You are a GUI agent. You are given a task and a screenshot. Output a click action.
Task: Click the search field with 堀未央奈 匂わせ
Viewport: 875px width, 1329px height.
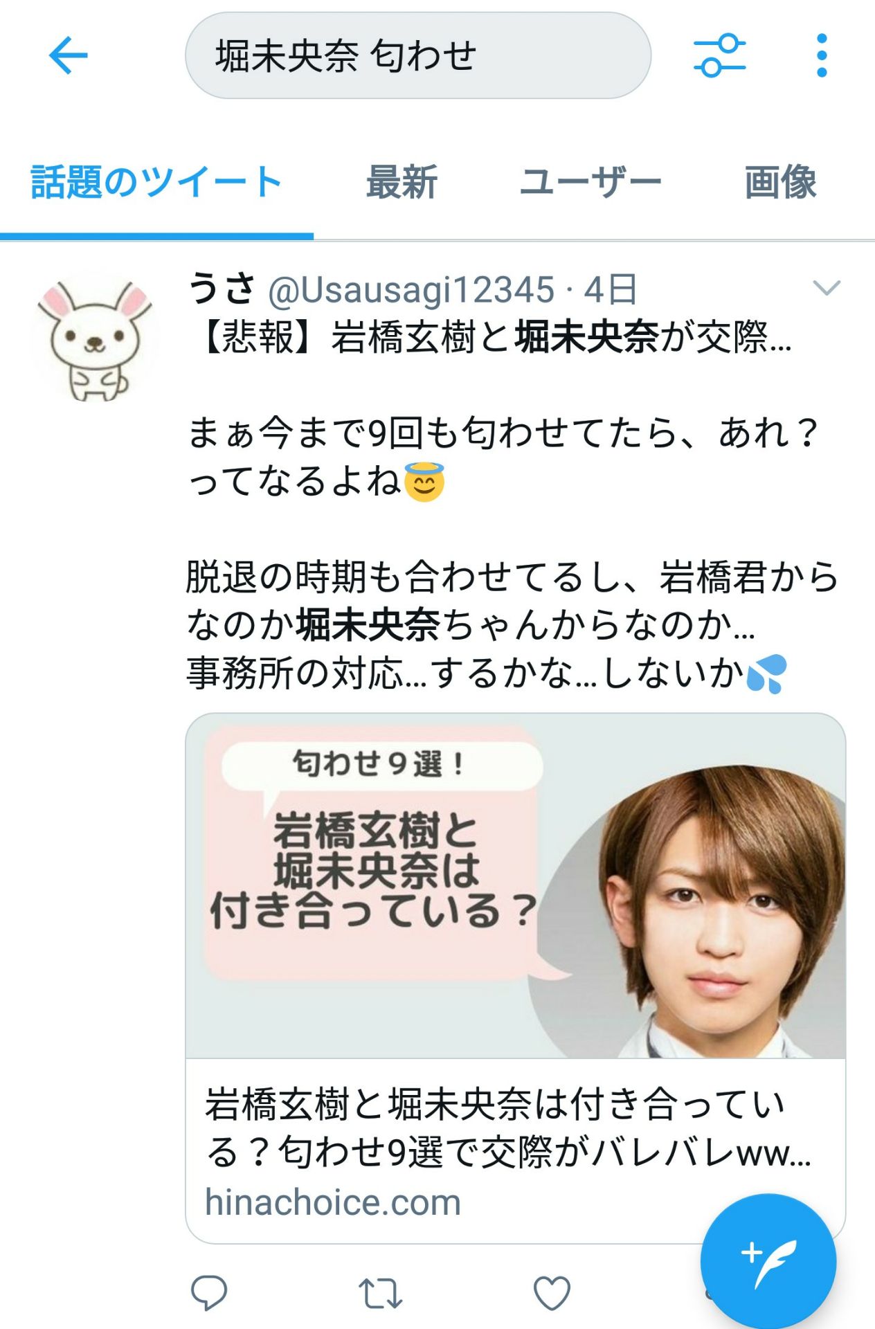[418, 55]
